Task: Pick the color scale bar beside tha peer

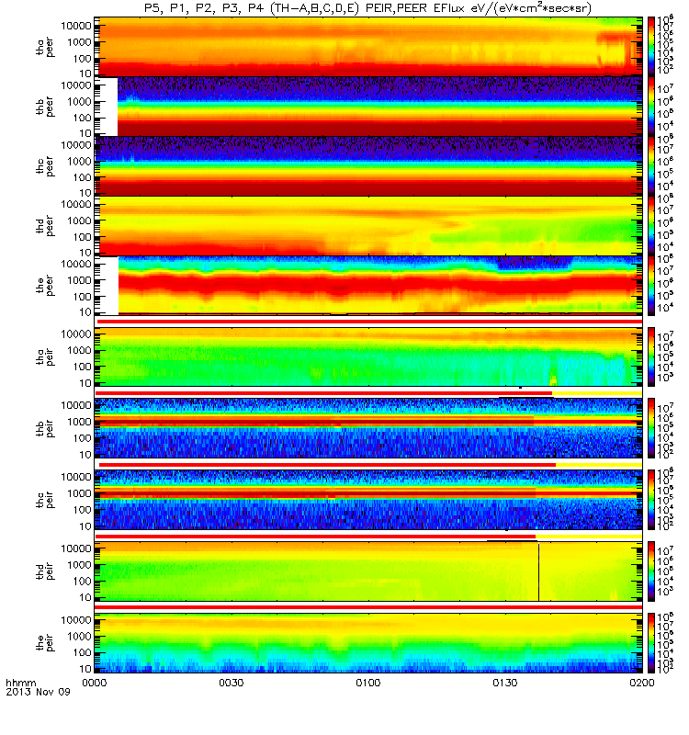Action: point(651,47)
